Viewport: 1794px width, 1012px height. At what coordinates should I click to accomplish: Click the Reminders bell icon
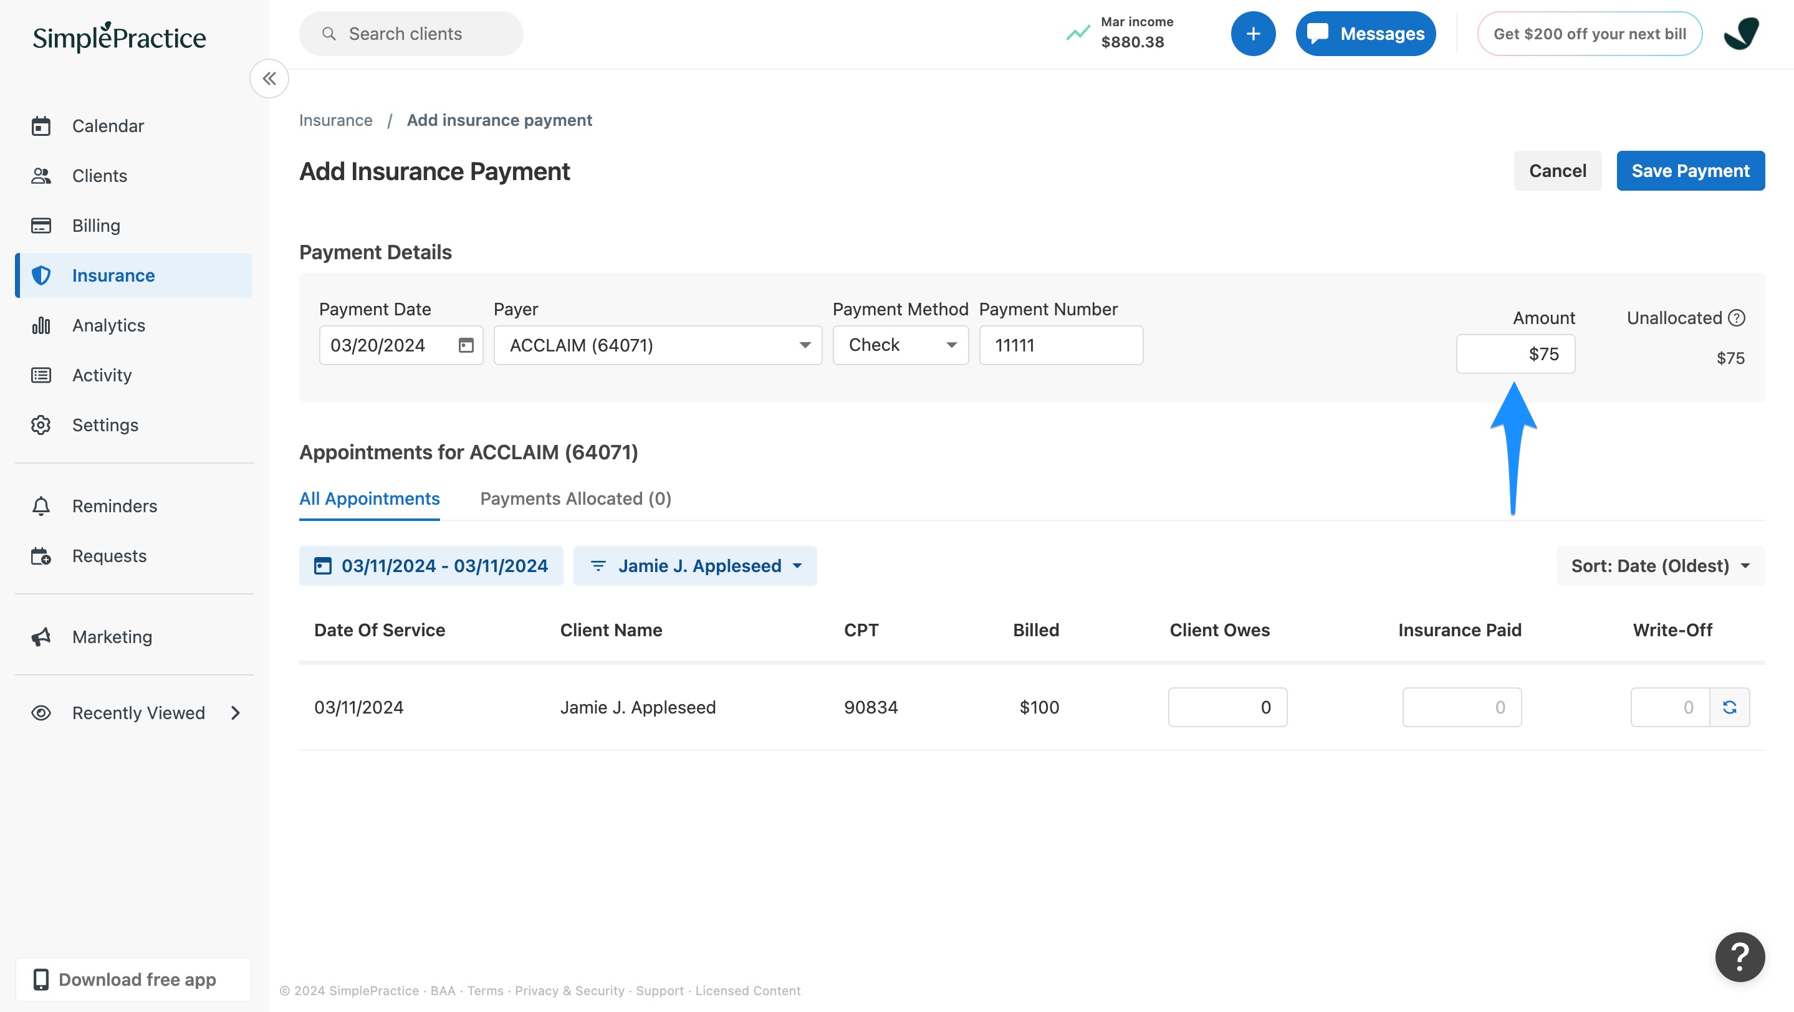coord(41,506)
